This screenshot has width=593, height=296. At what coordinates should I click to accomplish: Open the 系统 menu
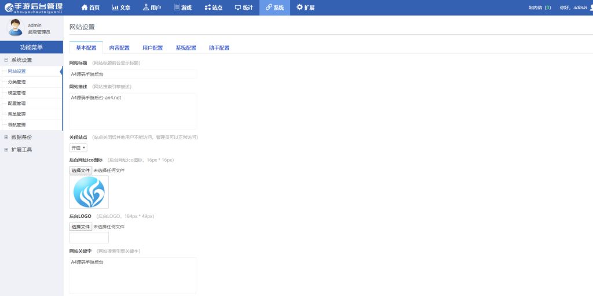pyautogui.click(x=274, y=8)
